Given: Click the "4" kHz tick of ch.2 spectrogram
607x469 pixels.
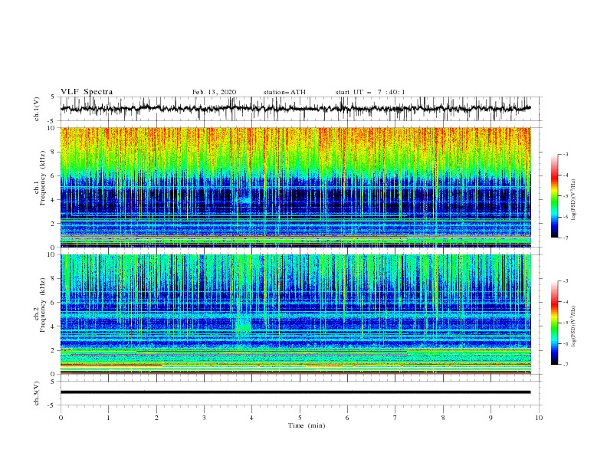Looking at the screenshot, I should [x=54, y=326].
